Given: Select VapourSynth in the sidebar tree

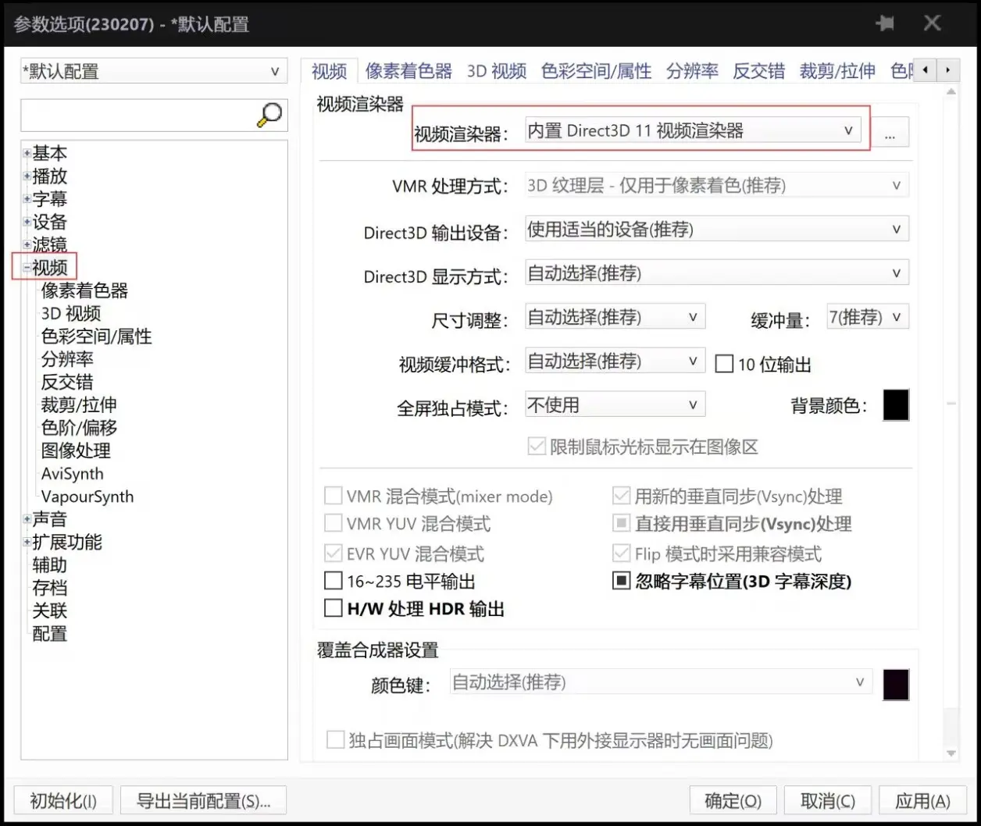Looking at the screenshot, I should pos(86,497).
